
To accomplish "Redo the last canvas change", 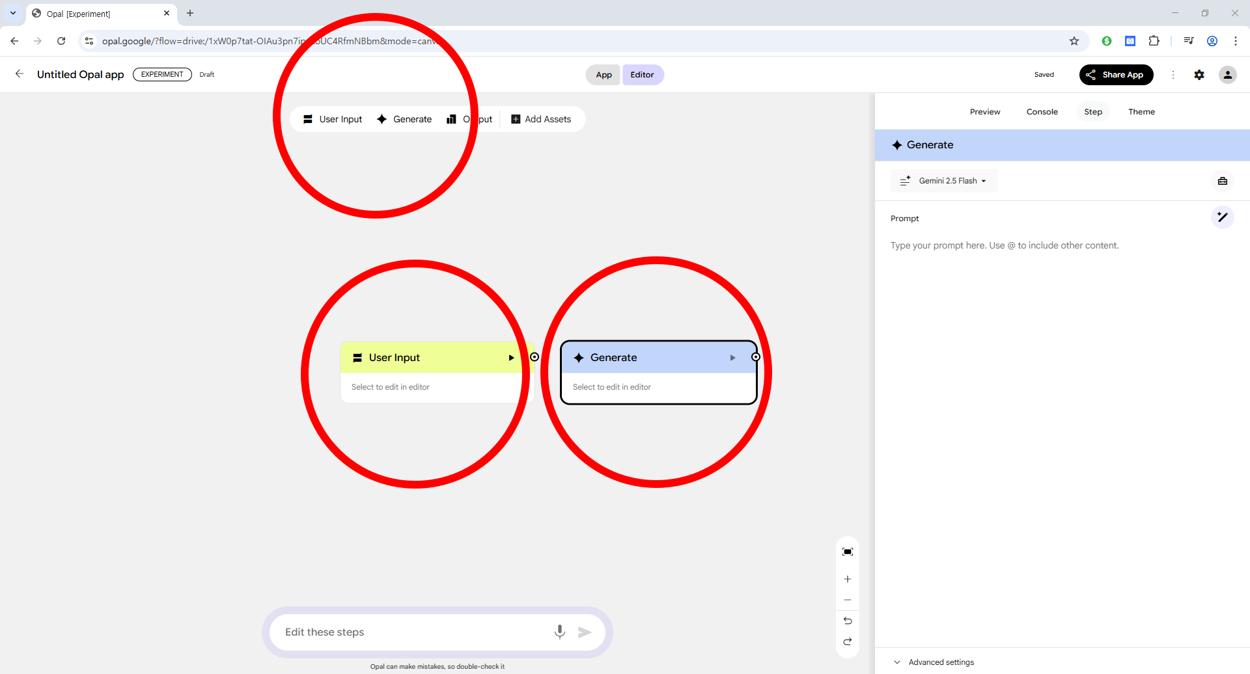I will pos(848,641).
